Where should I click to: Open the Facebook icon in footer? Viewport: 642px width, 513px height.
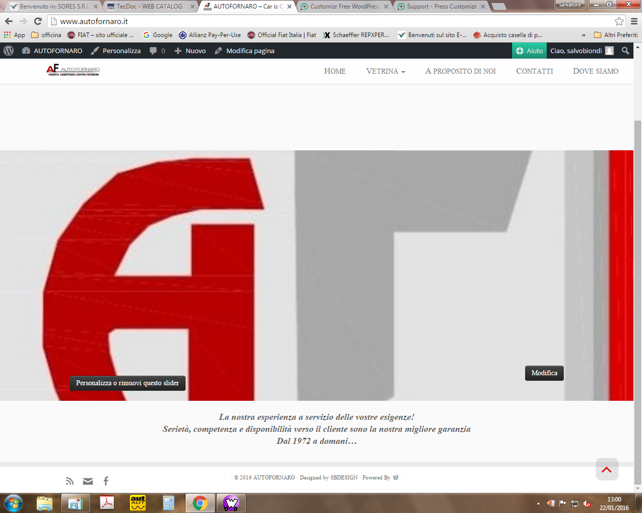pos(106,481)
